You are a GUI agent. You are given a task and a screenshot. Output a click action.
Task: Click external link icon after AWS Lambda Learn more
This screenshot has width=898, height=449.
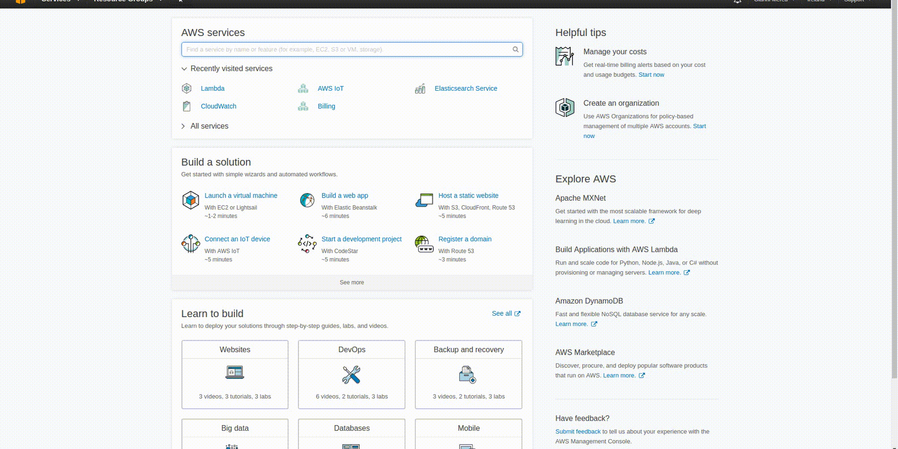click(687, 273)
